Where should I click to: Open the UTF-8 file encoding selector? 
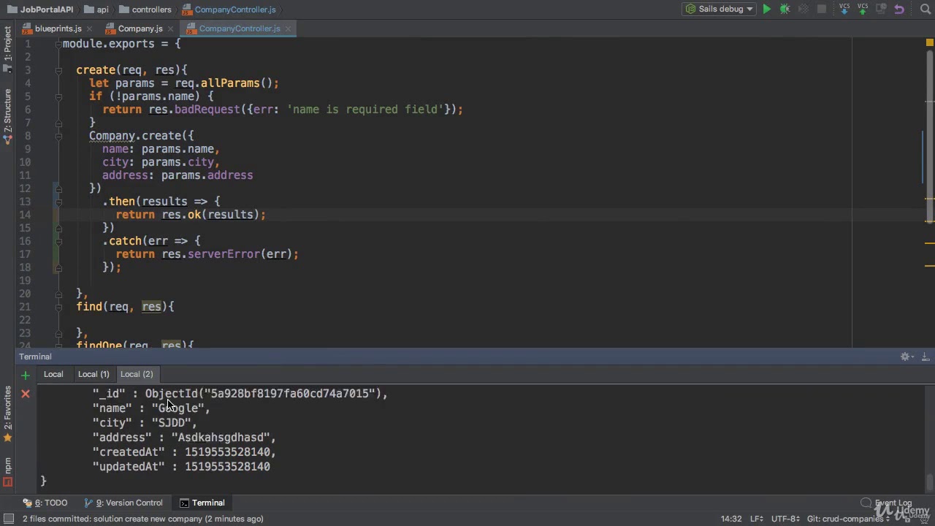(785, 519)
